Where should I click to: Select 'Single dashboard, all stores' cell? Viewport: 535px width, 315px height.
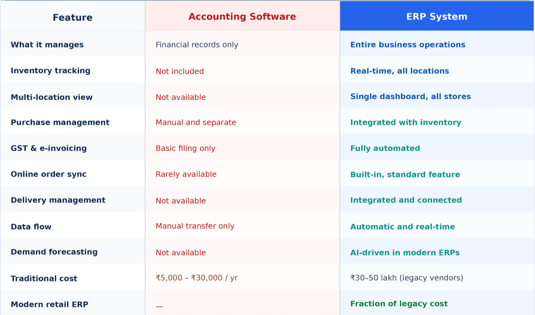tap(410, 97)
